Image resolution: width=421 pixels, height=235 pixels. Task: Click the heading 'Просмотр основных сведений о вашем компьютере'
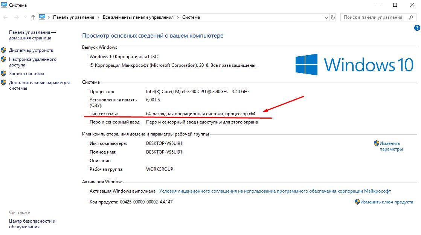tap(153, 36)
